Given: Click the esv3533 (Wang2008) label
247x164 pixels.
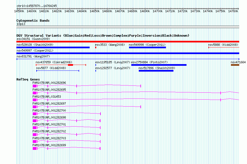Looking at the screenshot, I should point(110,45).
